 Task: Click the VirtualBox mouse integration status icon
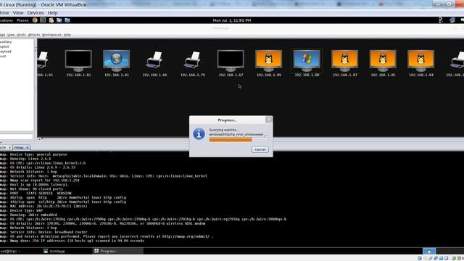pos(454,258)
